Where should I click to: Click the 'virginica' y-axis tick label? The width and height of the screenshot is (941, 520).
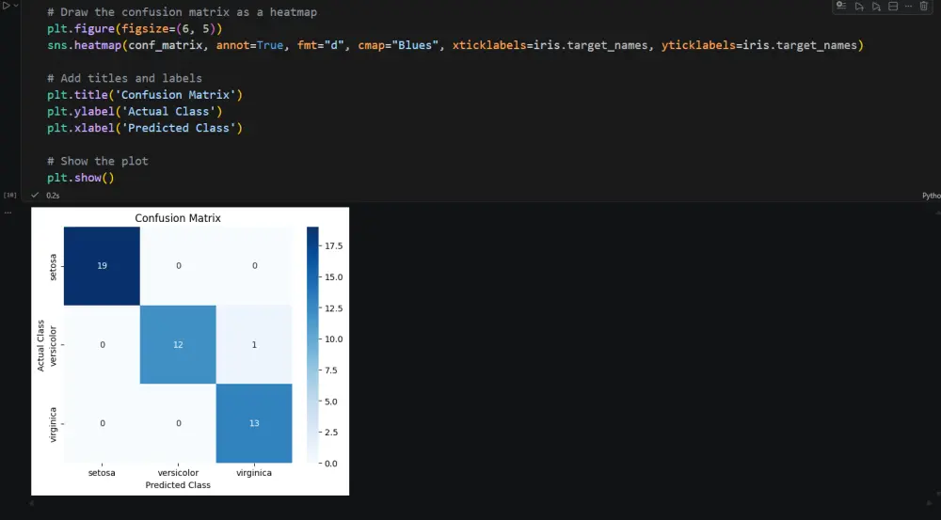coord(53,425)
